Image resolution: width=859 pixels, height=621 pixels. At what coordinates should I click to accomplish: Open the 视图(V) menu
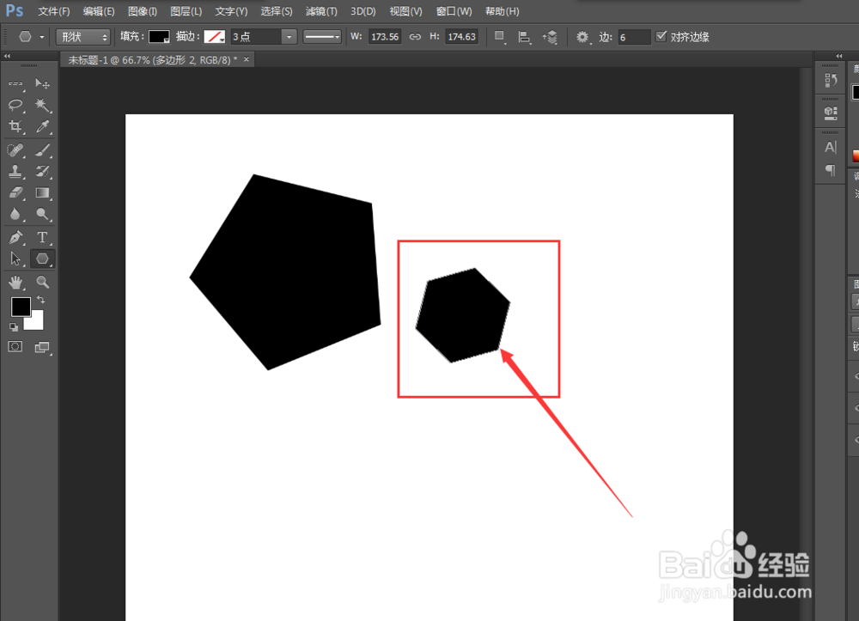click(406, 11)
